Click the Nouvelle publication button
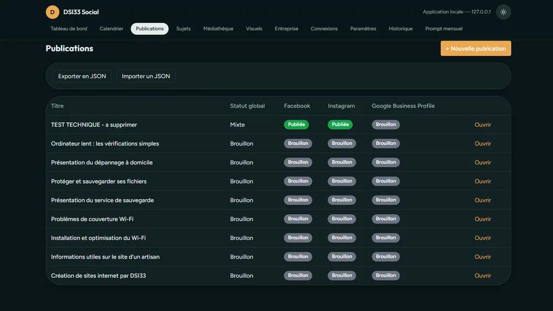 476,48
